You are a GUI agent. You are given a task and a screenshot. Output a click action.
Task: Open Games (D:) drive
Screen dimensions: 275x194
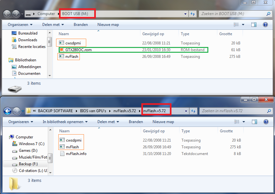(x=25, y=151)
